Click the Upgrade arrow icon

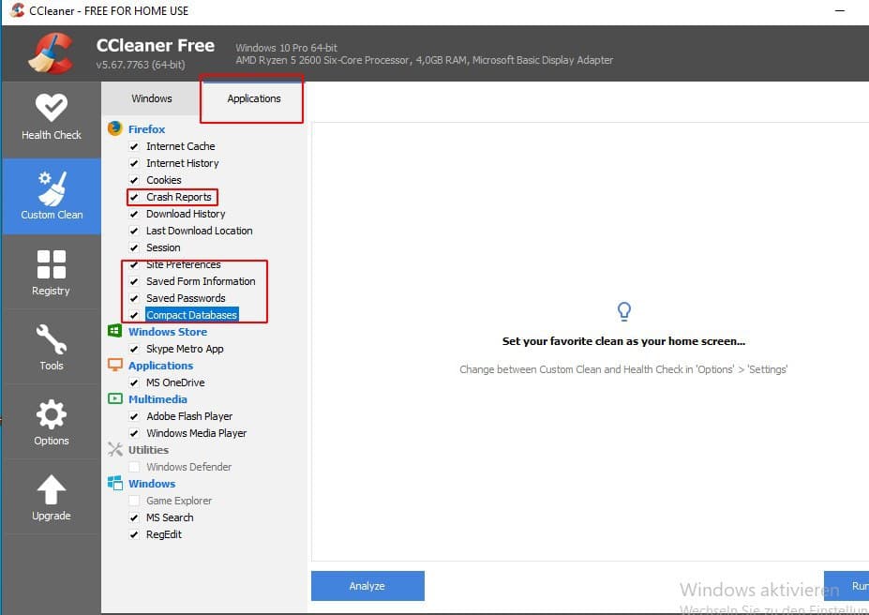(x=52, y=497)
